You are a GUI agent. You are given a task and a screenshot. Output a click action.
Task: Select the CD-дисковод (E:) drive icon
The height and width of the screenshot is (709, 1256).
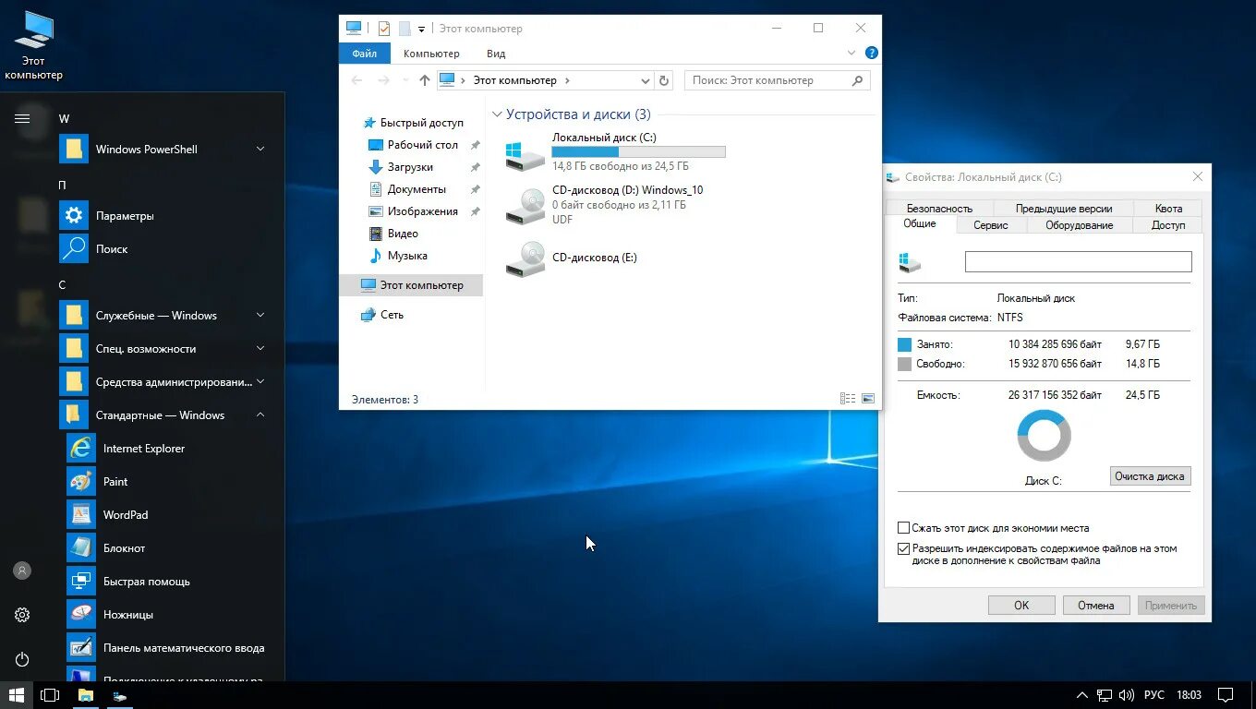coord(525,258)
